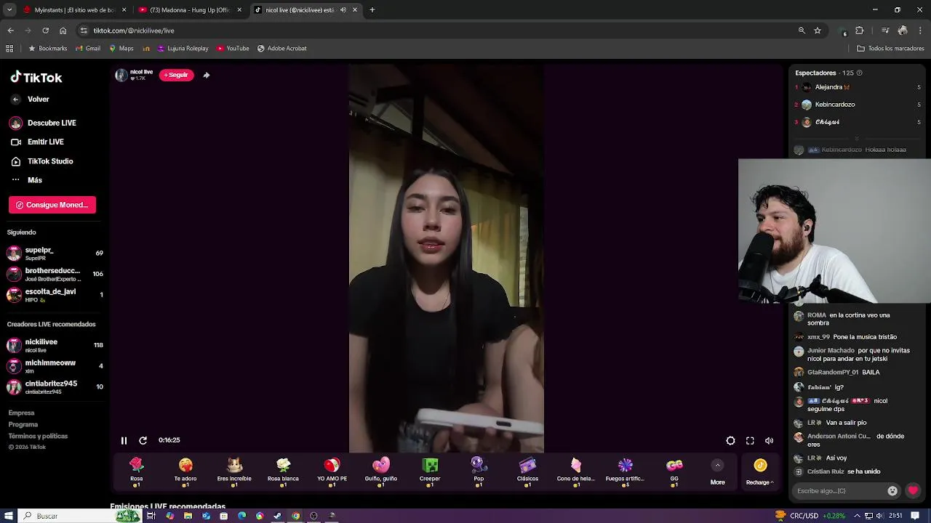Screen dimensions: 931x523
Task: Mute the live stream volume
Action: 770,440
